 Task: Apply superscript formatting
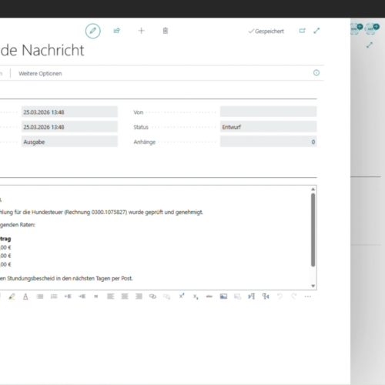[x=182, y=296]
